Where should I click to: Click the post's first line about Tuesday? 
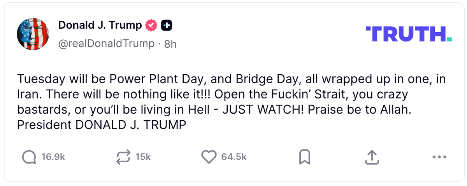click(x=231, y=80)
